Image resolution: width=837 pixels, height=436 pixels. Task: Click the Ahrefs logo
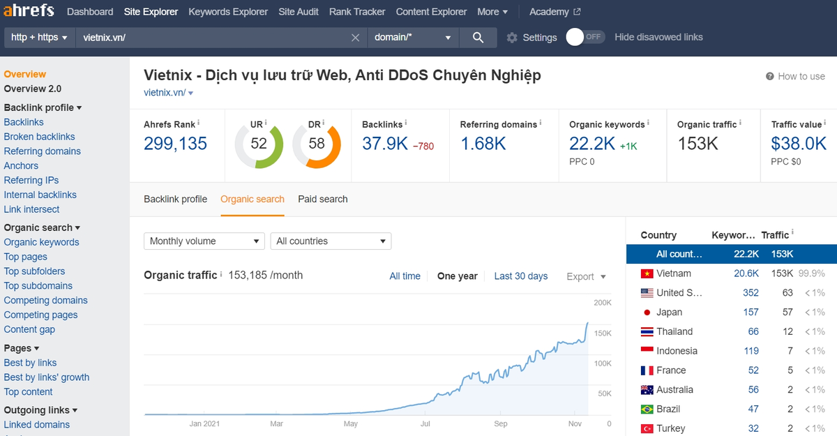coord(29,11)
